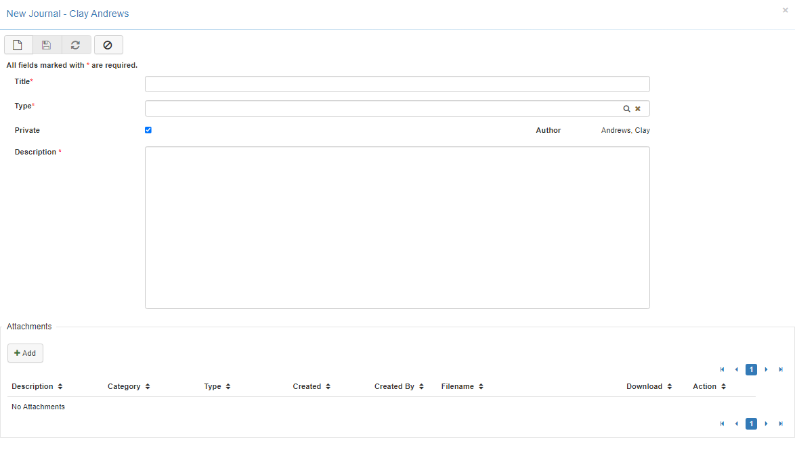The width and height of the screenshot is (795, 454).
Task: Click the New document toolbar icon
Action: 18,45
